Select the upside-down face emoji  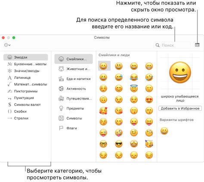click(x=103, y=100)
